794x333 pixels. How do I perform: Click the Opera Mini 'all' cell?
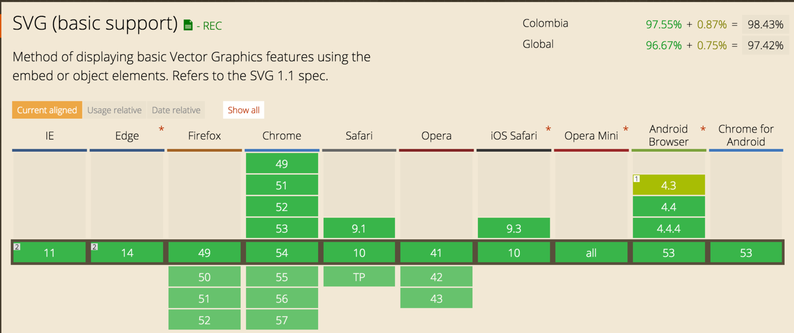coord(591,253)
